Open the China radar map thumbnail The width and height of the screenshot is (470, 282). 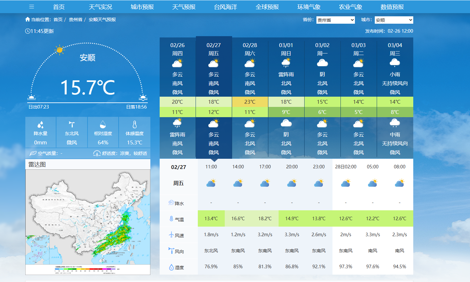[x=88, y=217]
